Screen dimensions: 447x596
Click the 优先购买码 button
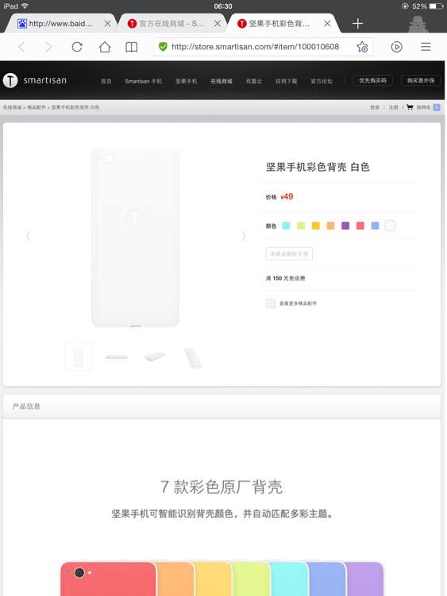[372, 80]
